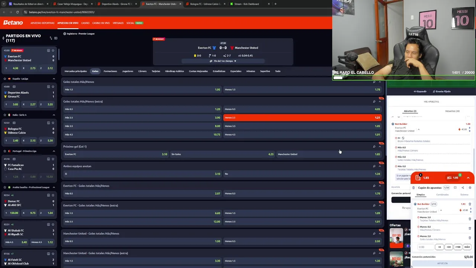Favorite the Deportivo Alavés match with the star
This screenshot has height=268, width=476.
tap(53, 86)
